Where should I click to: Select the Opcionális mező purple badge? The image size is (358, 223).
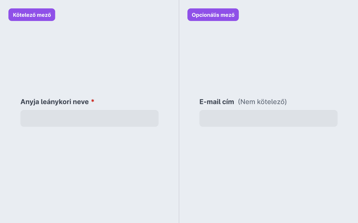click(213, 15)
